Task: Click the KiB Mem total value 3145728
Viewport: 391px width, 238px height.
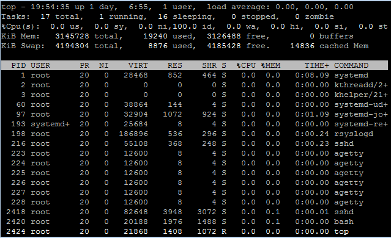Action: [x=72, y=36]
